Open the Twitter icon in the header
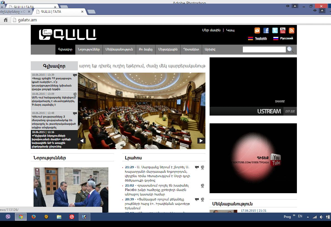 point(275,30)
